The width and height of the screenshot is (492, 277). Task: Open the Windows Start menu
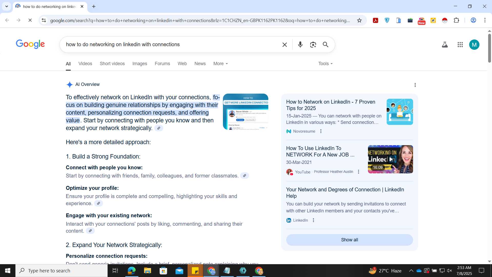[8, 271]
